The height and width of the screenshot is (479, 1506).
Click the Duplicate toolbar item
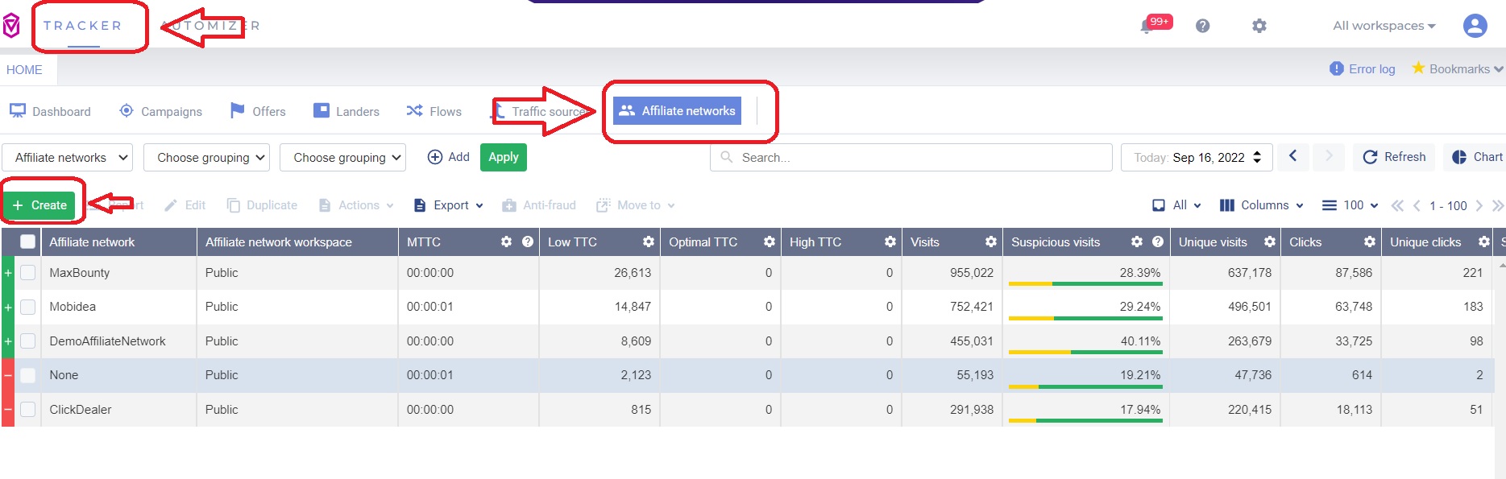[x=263, y=205]
